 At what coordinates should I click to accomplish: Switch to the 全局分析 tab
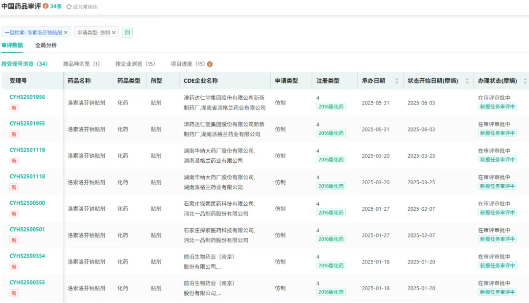[46, 45]
